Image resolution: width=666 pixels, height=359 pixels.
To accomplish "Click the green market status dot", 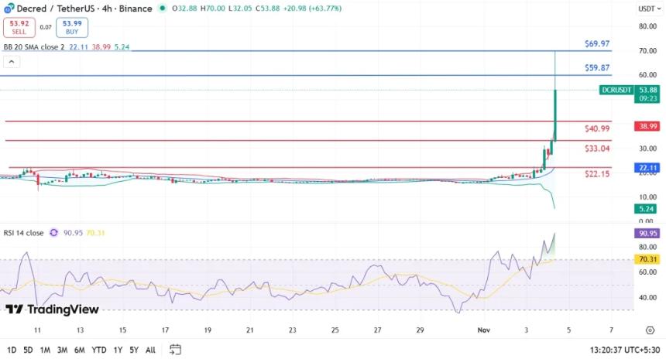I will coord(162,9).
